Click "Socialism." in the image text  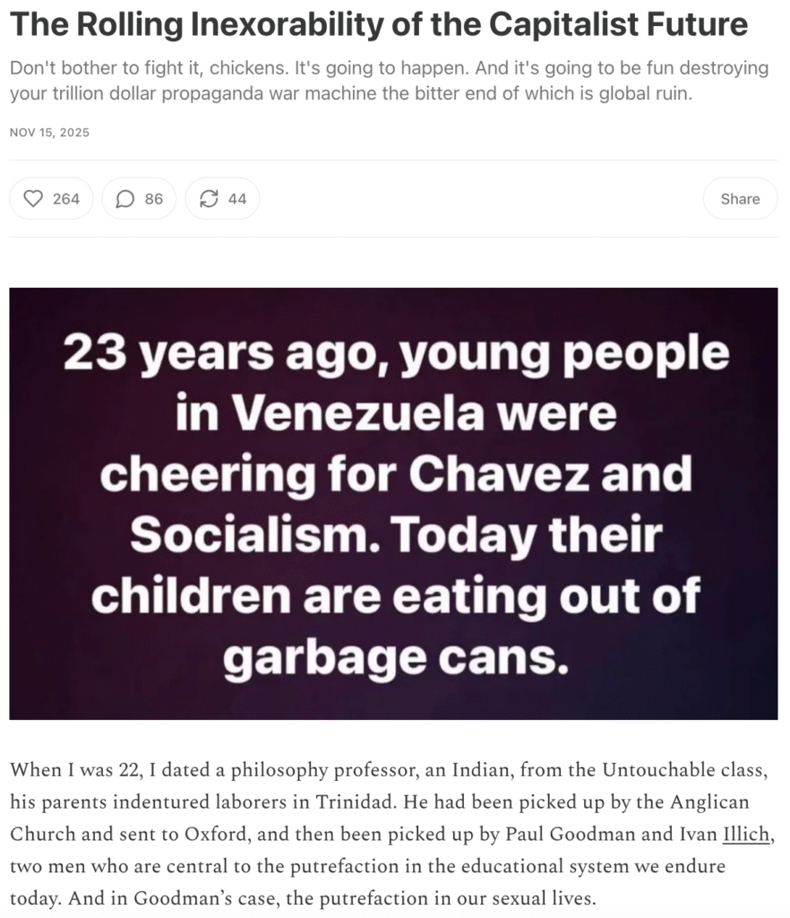tap(236, 535)
